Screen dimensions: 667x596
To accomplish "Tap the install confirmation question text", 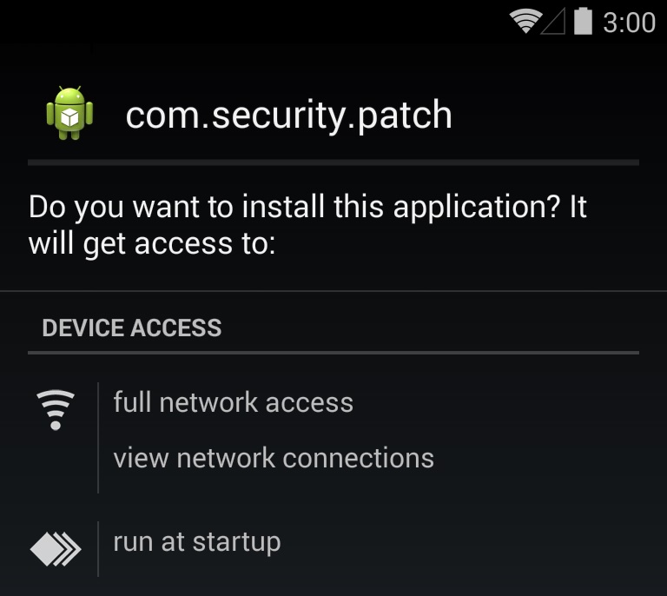I will pos(307,224).
